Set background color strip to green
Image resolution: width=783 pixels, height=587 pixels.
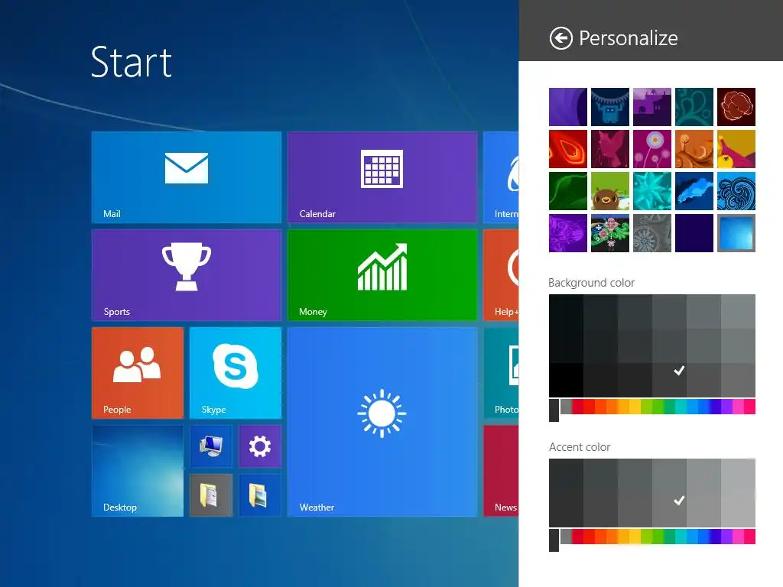point(658,407)
